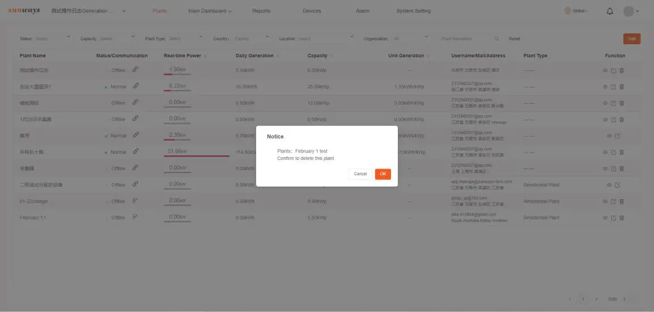The width and height of the screenshot is (654, 312).
Task: Click communication icon in February 11 row
Action: 135,217
